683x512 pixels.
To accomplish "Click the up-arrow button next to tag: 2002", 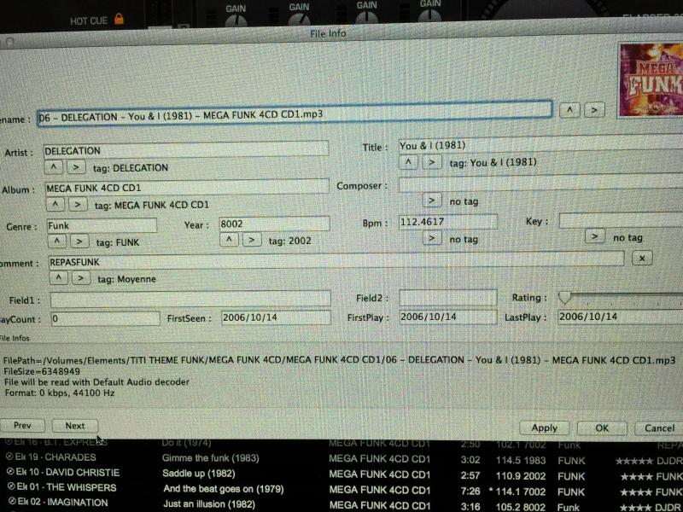I will tap(229, 240).
